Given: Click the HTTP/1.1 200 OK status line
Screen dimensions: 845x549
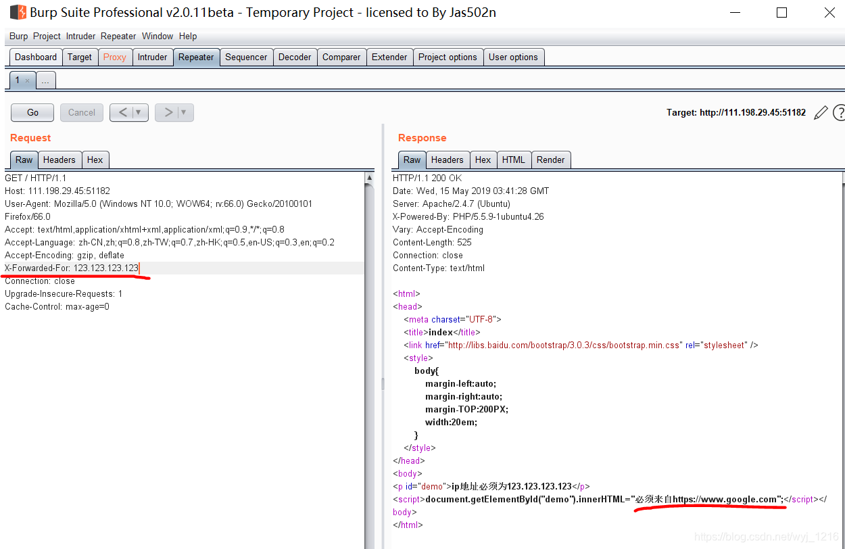Looking at the screenshot, I should (427, 178).
